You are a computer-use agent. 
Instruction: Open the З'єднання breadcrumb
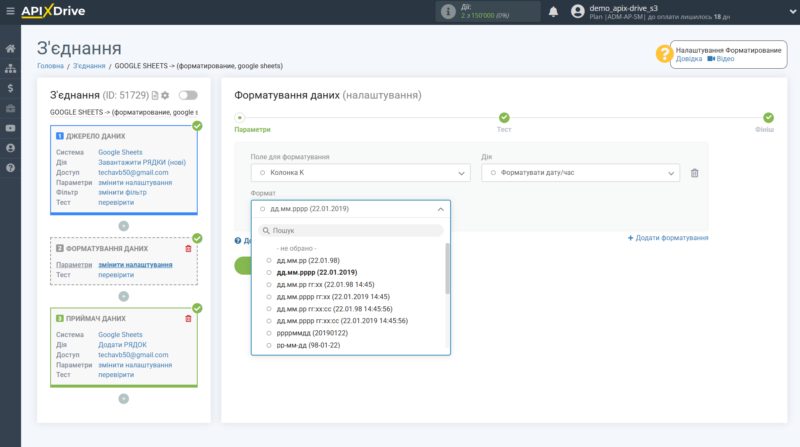(x=89, y=66)
